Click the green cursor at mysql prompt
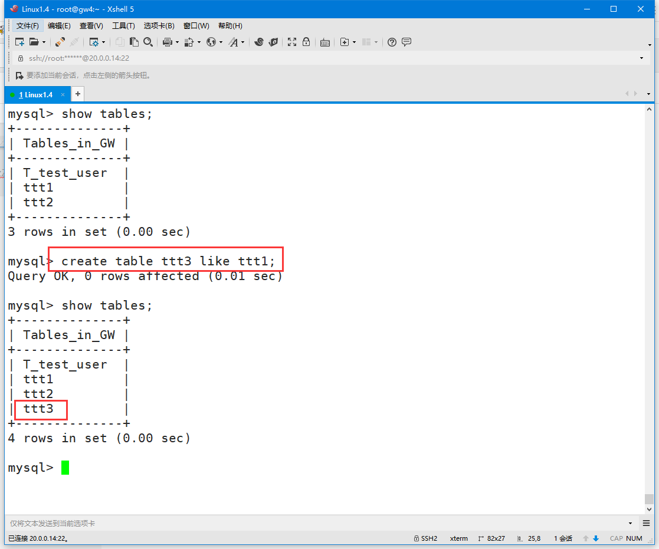The image size is (659, 549). (65, 468)
